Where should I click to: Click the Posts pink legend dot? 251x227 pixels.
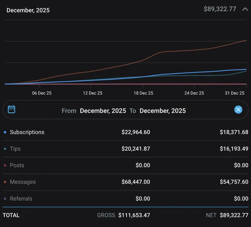pyautogui.click(x=5, y=165)
